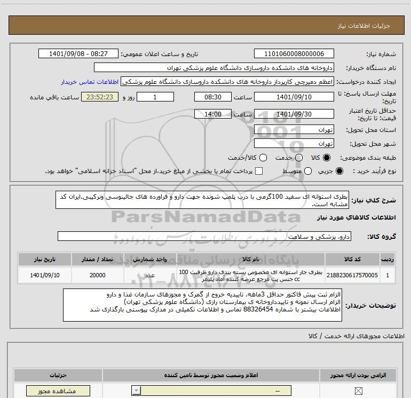Click the buyer notes text area
This screenshot has height=398, width=411.
pos(202,305)
